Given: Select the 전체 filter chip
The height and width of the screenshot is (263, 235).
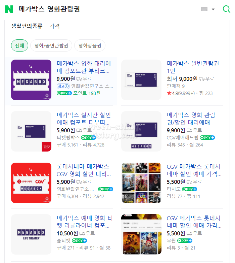Looking at the screenshot, I should pos(19,45).
